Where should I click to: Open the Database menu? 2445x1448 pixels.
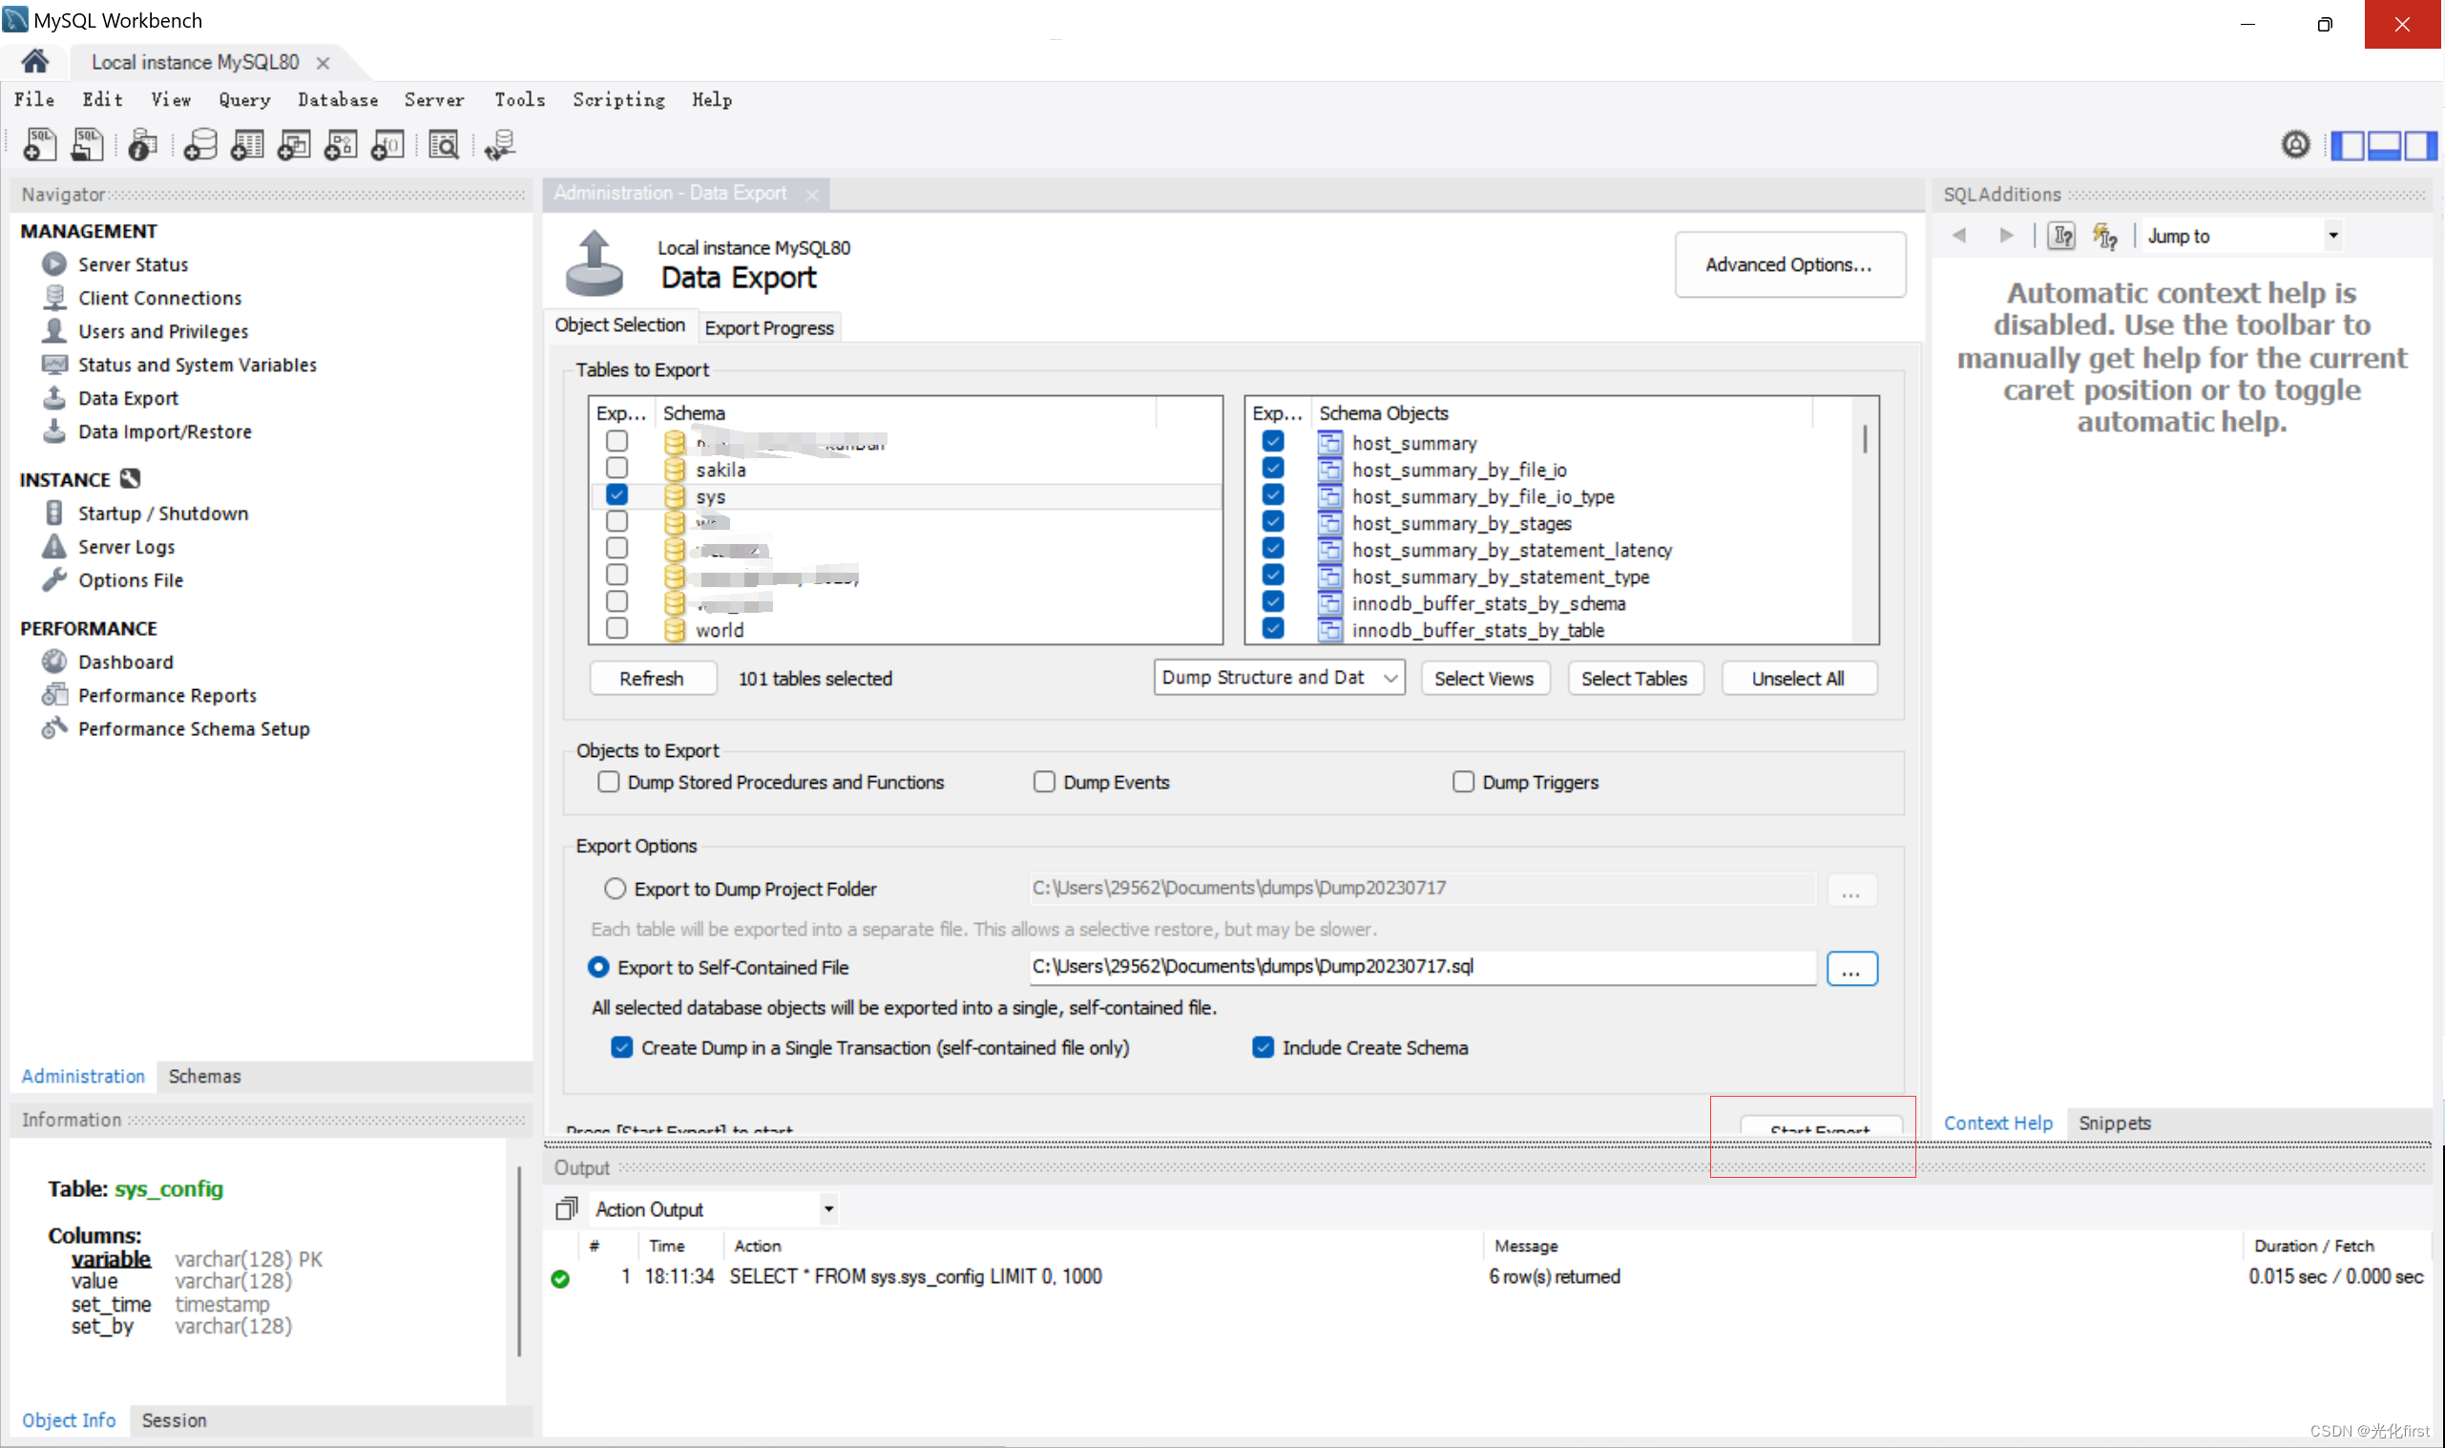pyautogui.click(x=338, y=99)
